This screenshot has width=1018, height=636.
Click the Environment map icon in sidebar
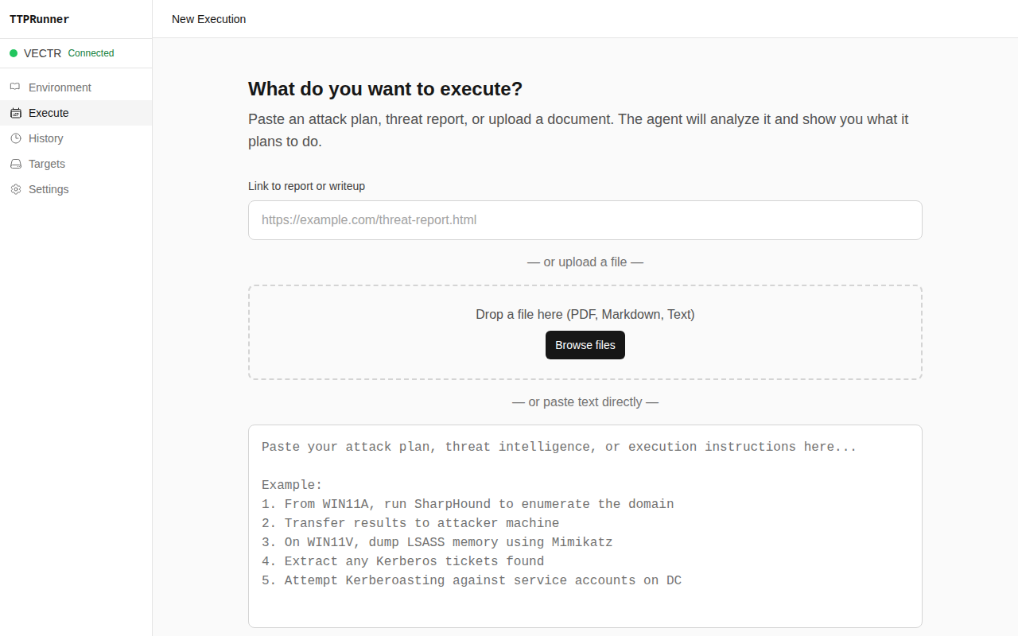tap(15, 87)
